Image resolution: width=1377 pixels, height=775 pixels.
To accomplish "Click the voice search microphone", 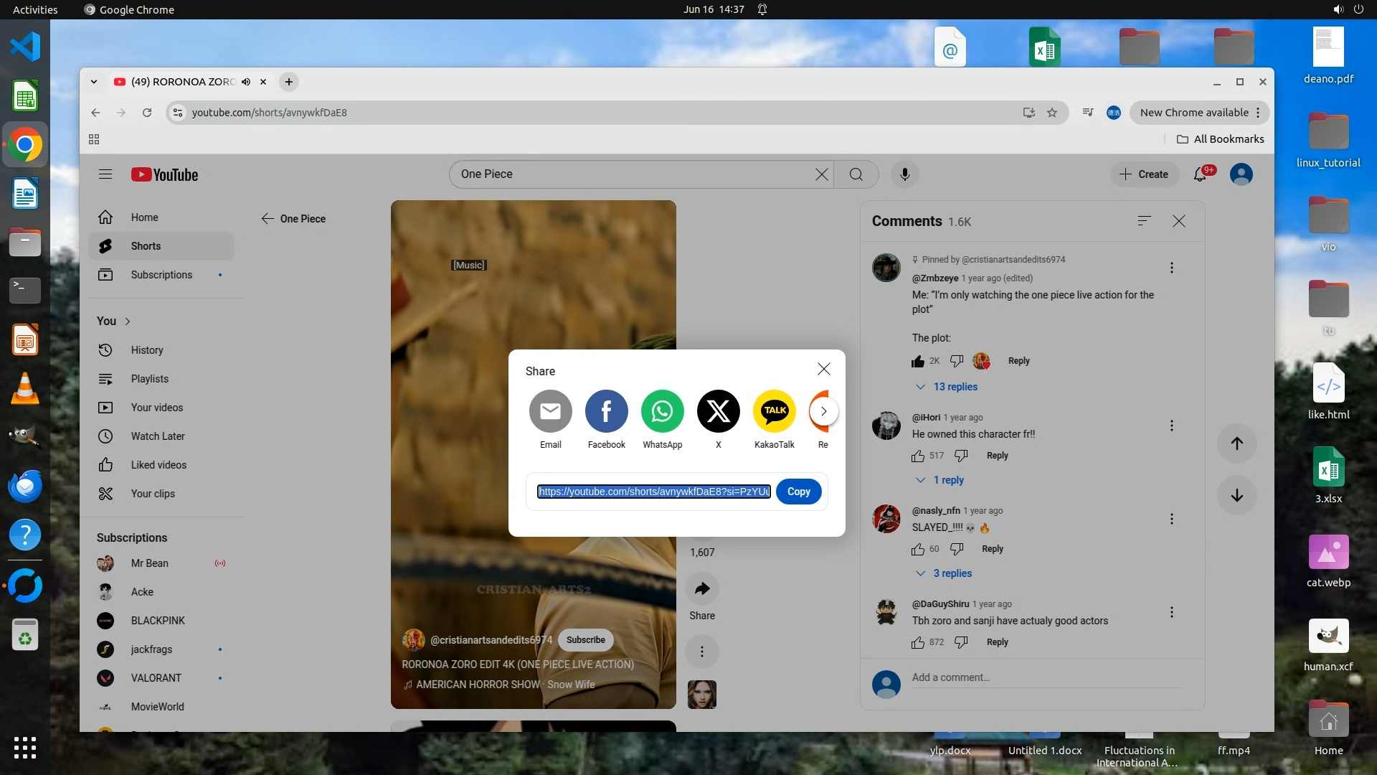I will [x=904, y=174].
